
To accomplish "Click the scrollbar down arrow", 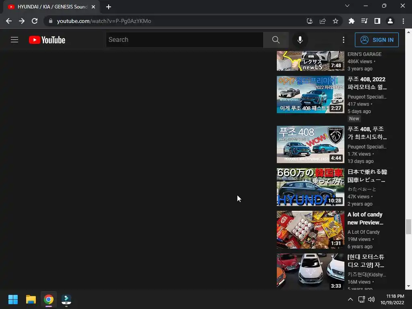I will pos(408,286).
